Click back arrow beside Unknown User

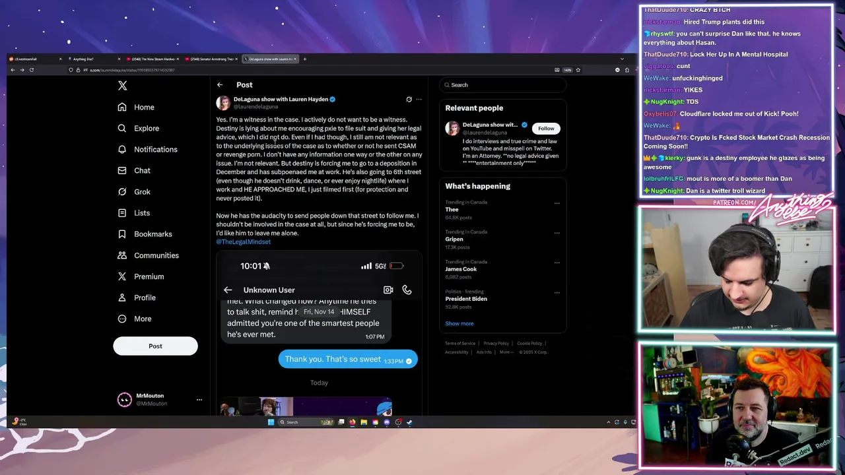tap(228, 290)
